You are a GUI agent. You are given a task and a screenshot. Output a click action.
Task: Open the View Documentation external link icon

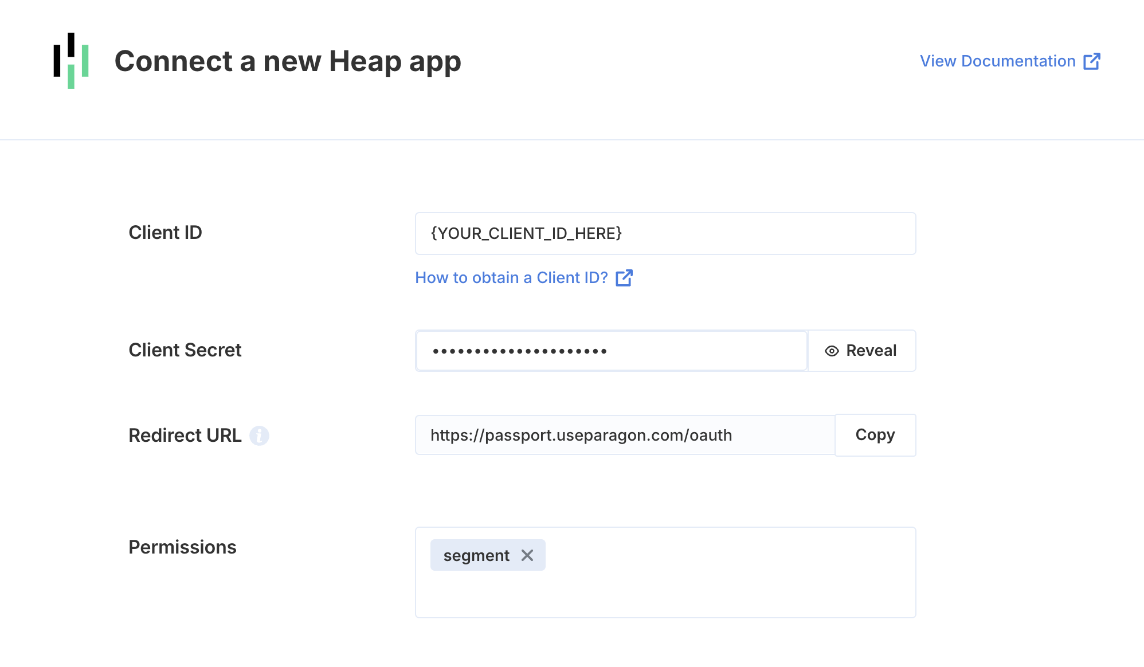point(1092,61)
